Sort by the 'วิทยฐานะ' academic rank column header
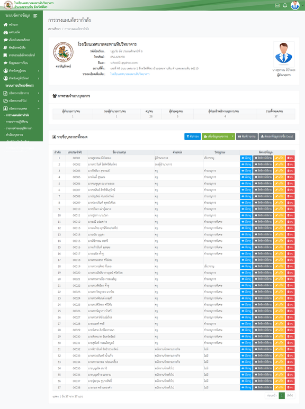The image size is (305, 409). (x=221, y=152)
